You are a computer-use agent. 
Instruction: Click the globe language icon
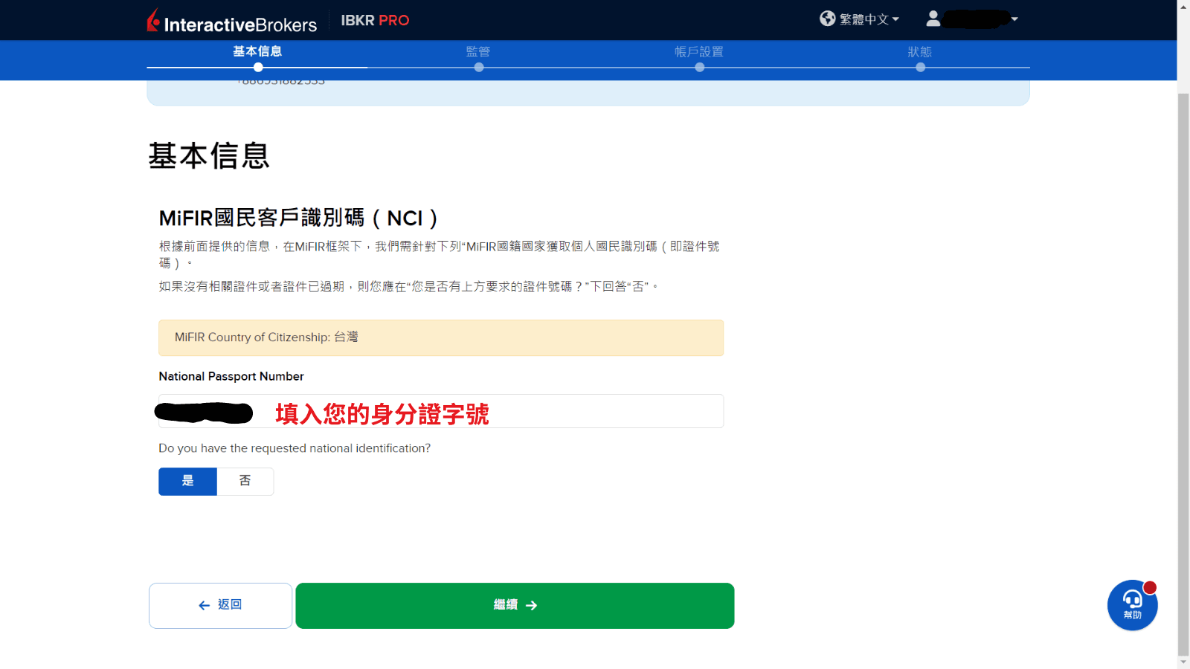[x=827, y=19]
